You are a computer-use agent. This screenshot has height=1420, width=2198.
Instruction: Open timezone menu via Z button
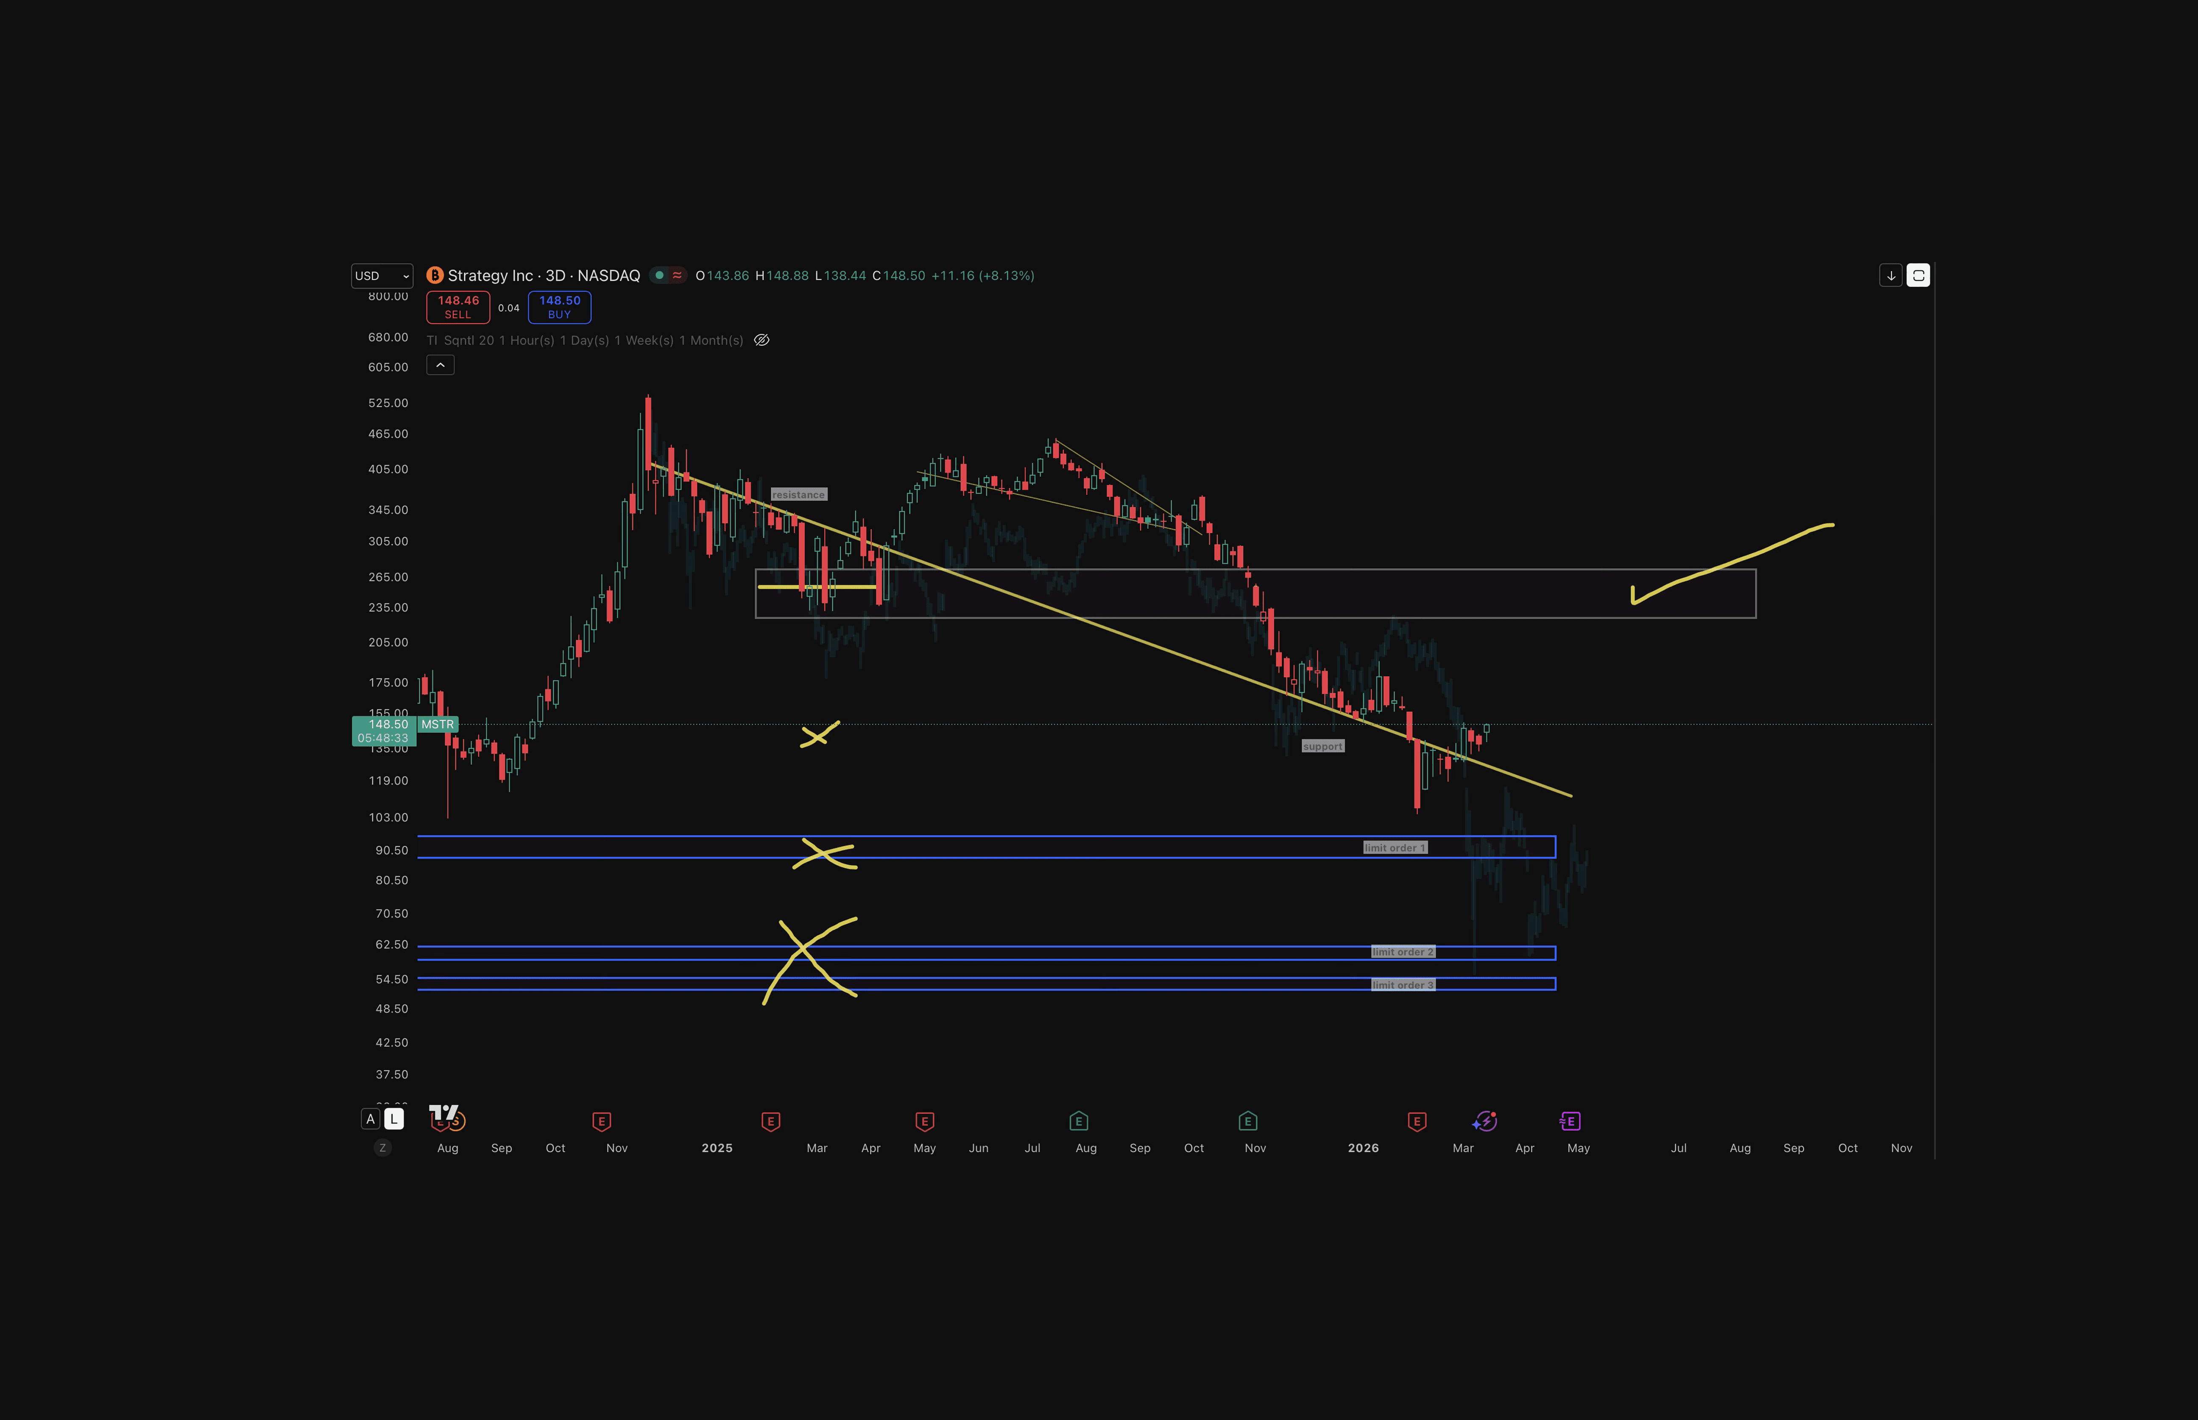383,1148
